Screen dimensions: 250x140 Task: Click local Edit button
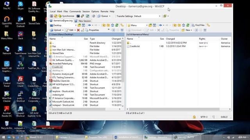[x=70, y=30]
